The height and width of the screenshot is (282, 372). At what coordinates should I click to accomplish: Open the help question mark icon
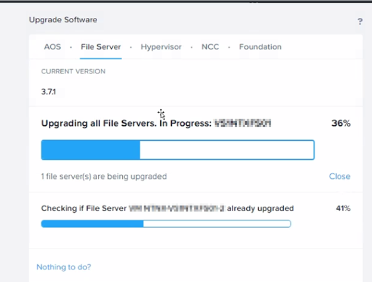coord(360,21)
